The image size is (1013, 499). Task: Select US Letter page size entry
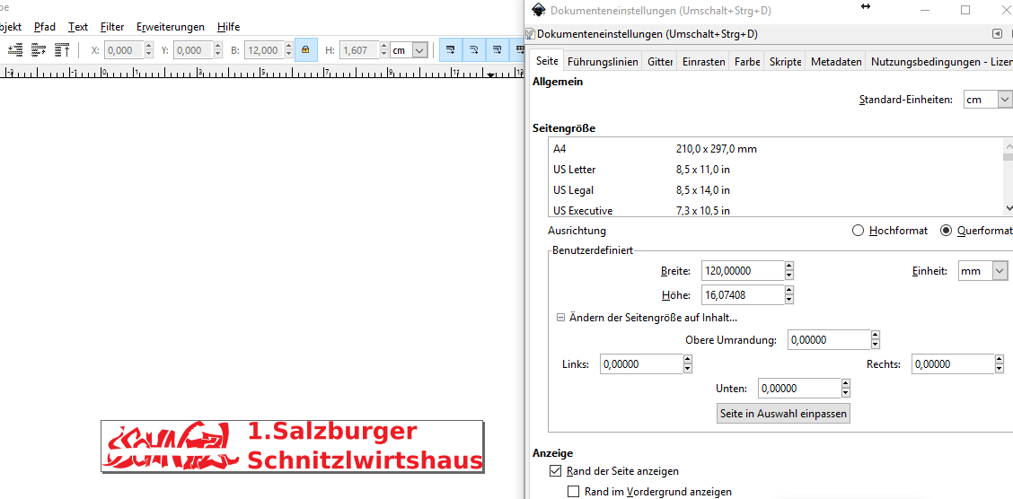click(575, 170)
